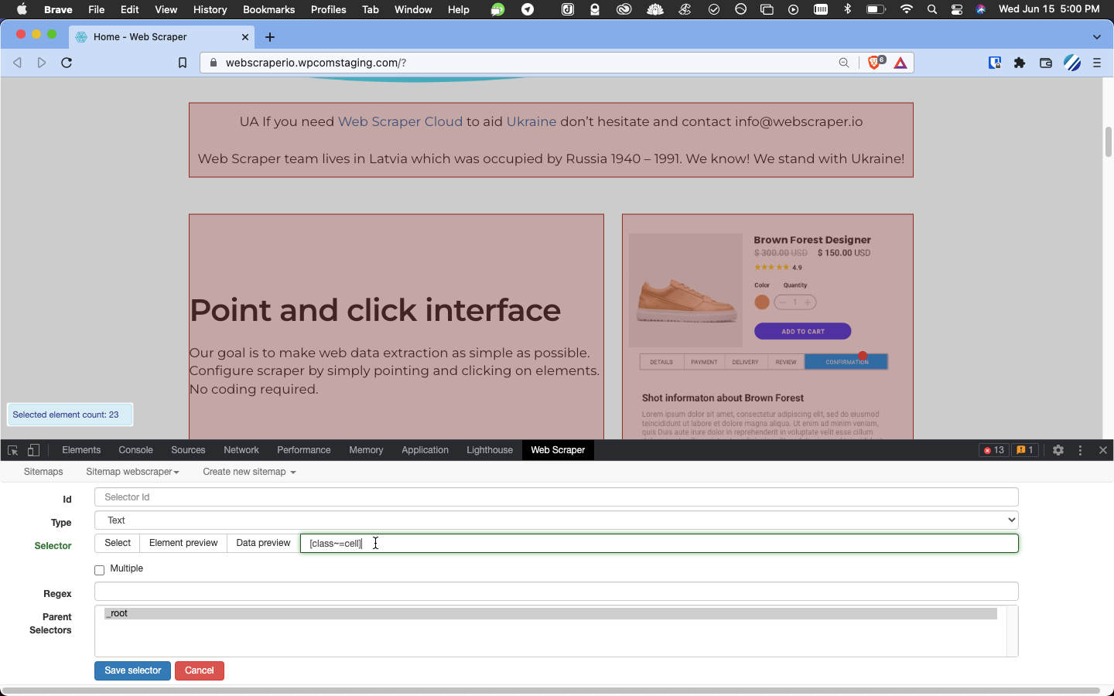Bookmark this page using the bookmark icon
The image size is (1114, 696).
point(183,63)
